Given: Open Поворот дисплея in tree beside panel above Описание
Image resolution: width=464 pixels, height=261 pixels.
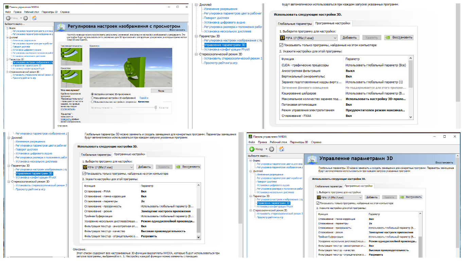Looking at the screenshot, I should 27,150.
